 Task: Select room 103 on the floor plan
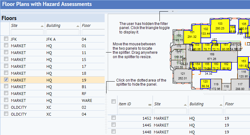click(x=220, y=26)
